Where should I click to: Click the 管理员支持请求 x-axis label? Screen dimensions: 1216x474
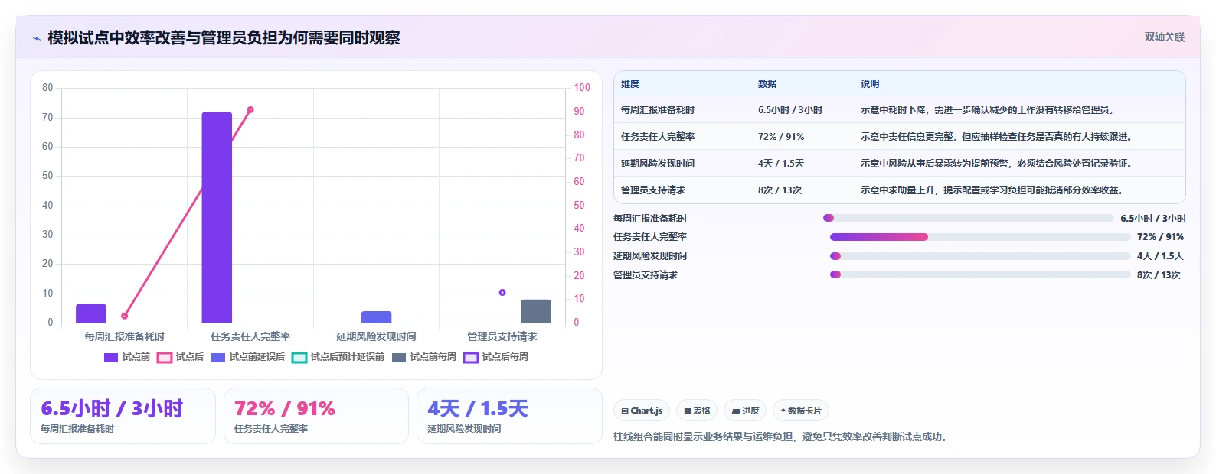click(502, 336)
